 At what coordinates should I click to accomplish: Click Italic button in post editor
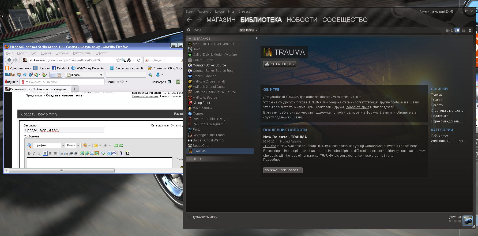tap(34, 153)
